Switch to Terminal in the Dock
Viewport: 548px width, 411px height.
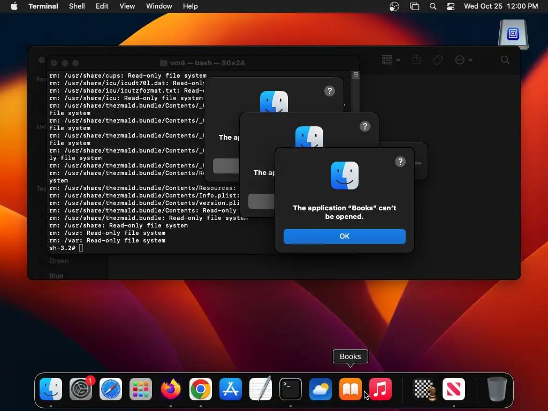pos(291,389)
